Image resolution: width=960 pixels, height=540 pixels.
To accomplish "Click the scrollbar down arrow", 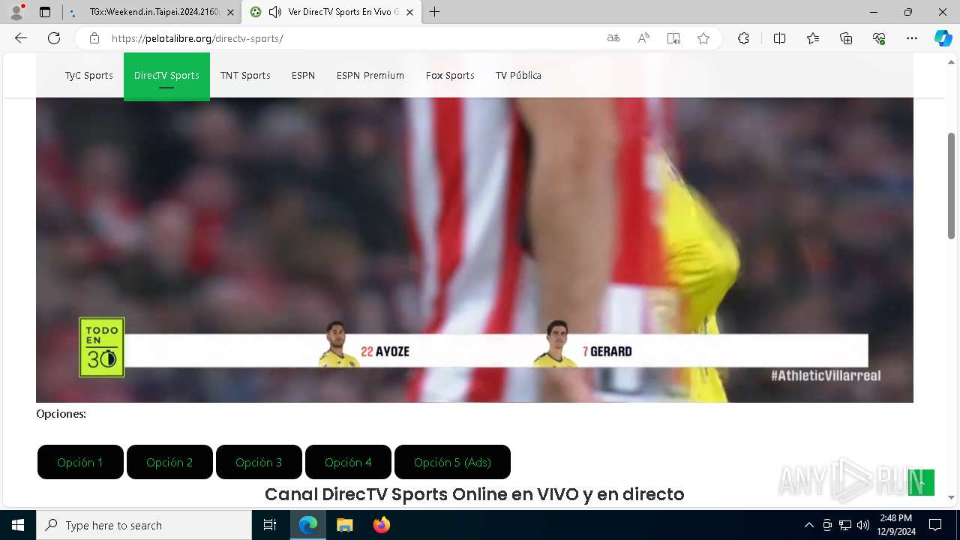I will coord(951,497).
